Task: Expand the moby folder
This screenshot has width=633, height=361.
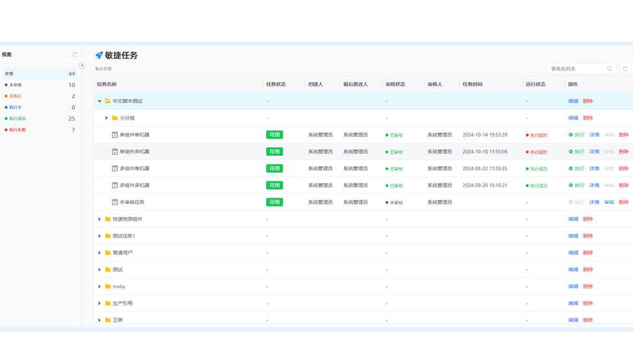Action: coord(100,286)
